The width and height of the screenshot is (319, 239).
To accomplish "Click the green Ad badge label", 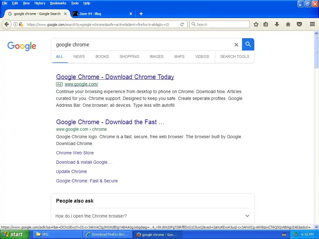I will 59,84.
